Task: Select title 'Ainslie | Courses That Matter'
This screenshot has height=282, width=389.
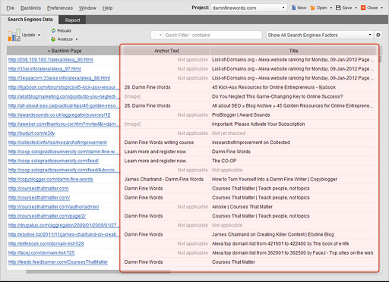Action: click(242, 207)
